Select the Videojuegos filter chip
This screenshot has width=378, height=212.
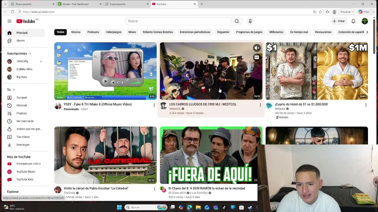click(x=114, y=32)
